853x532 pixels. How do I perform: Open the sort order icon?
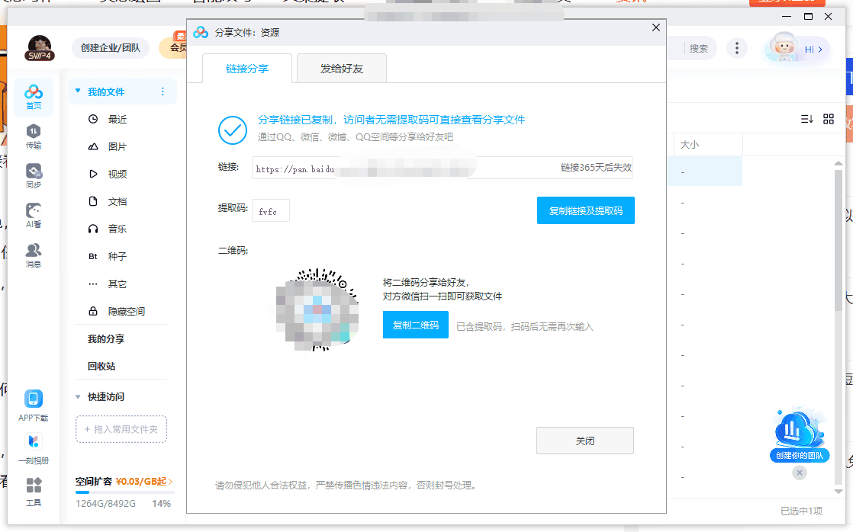click(x=805, y=120)
